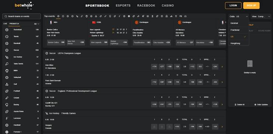Open Handball in the sports sidebar
Viewport: 273px width, 134px height.
[22, 125]
